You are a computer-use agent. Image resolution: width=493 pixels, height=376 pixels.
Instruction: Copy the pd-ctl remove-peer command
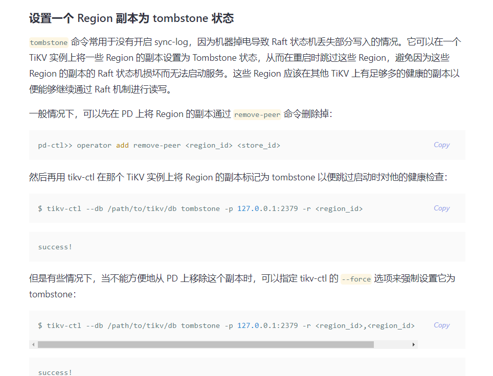441,145
